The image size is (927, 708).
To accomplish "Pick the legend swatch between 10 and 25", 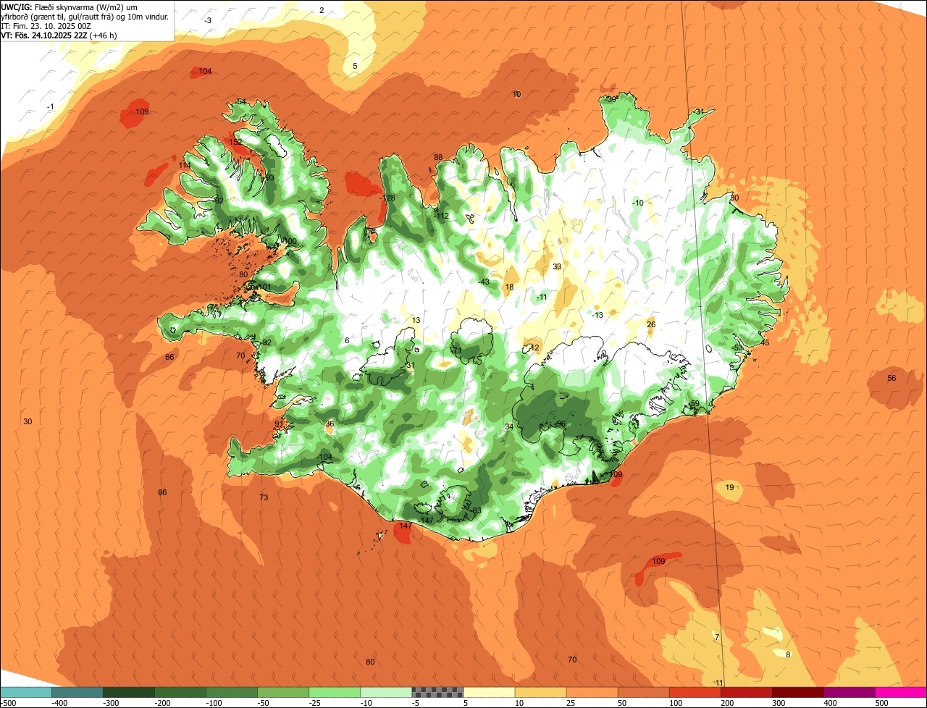I will point(540,692).
